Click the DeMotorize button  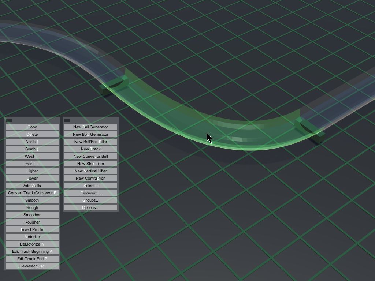(x=32, y=244)
